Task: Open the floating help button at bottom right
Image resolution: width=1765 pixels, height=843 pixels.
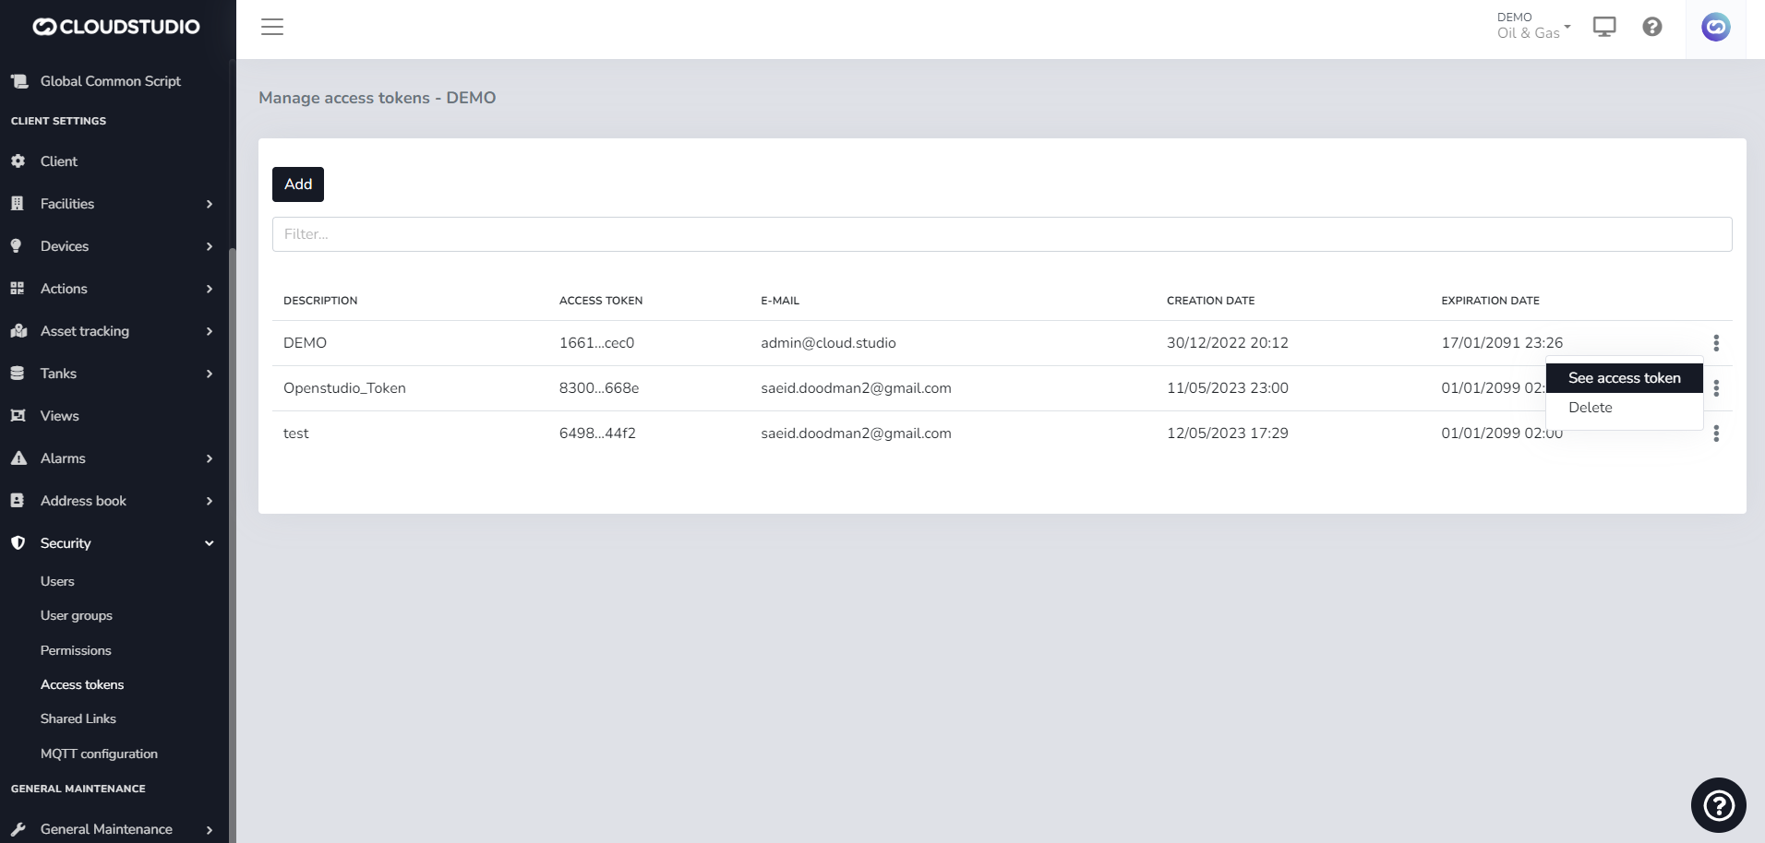Action: tap(1718, 805)
